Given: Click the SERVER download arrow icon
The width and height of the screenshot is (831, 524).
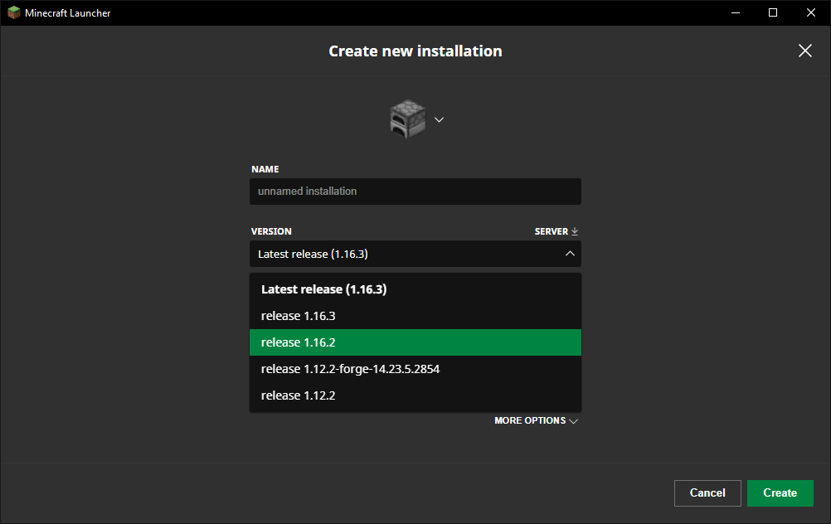Looking at the screenshot, I should (x=575, y=232).
